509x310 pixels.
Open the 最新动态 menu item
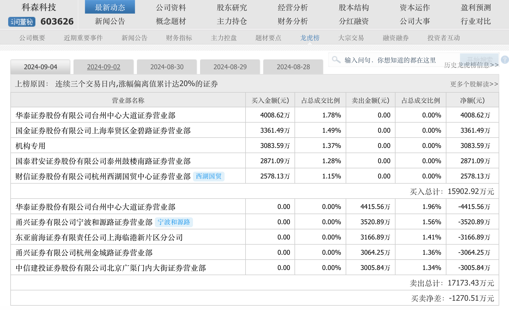coord(110,7)
